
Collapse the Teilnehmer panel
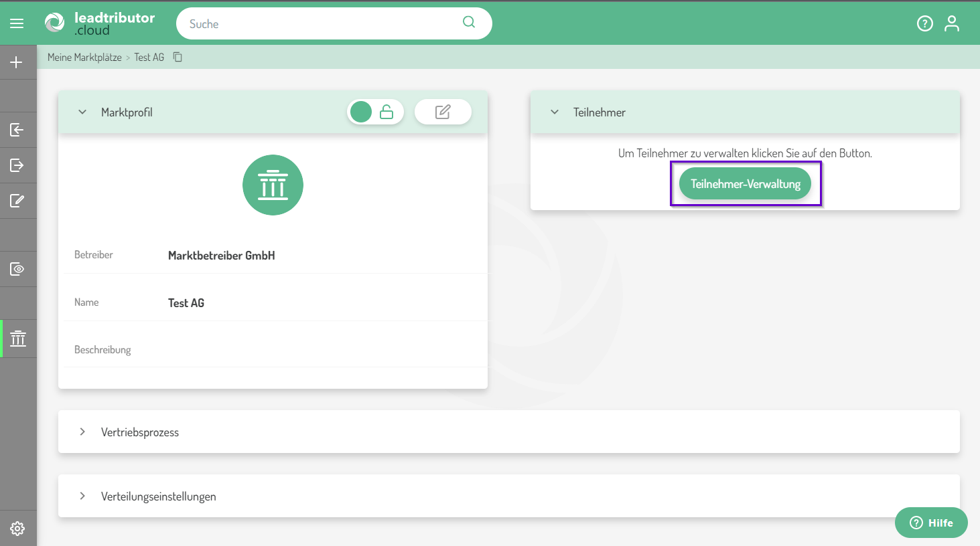coord(555,112)
